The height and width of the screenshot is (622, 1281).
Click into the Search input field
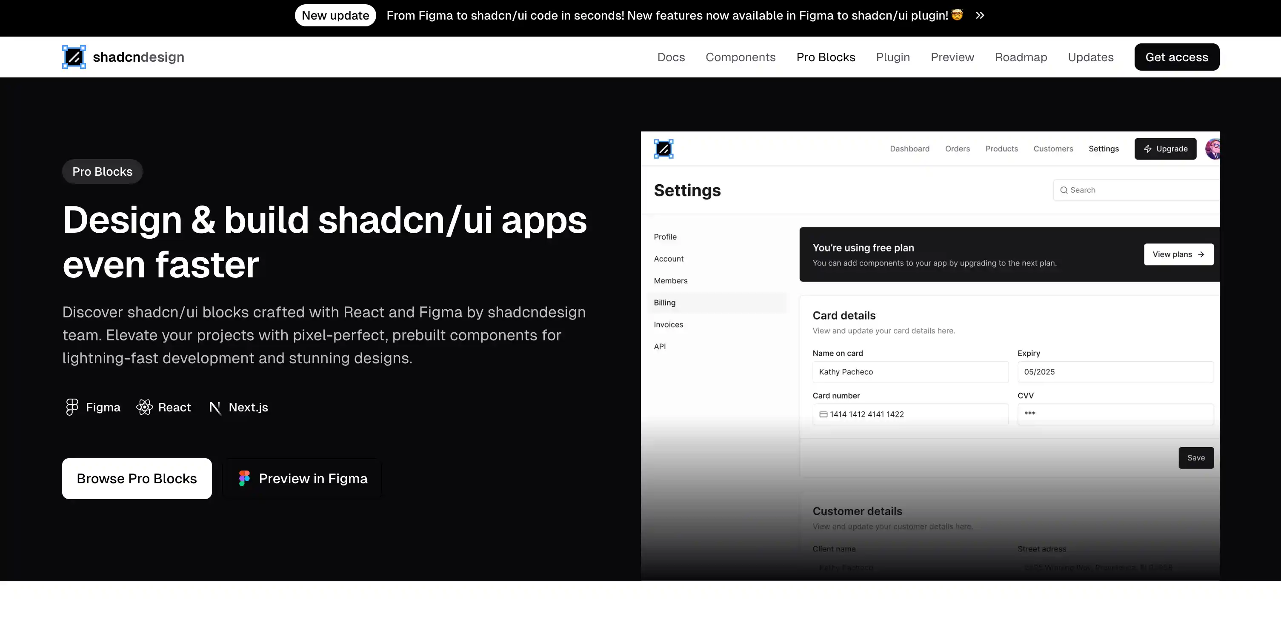point(1136,190)
